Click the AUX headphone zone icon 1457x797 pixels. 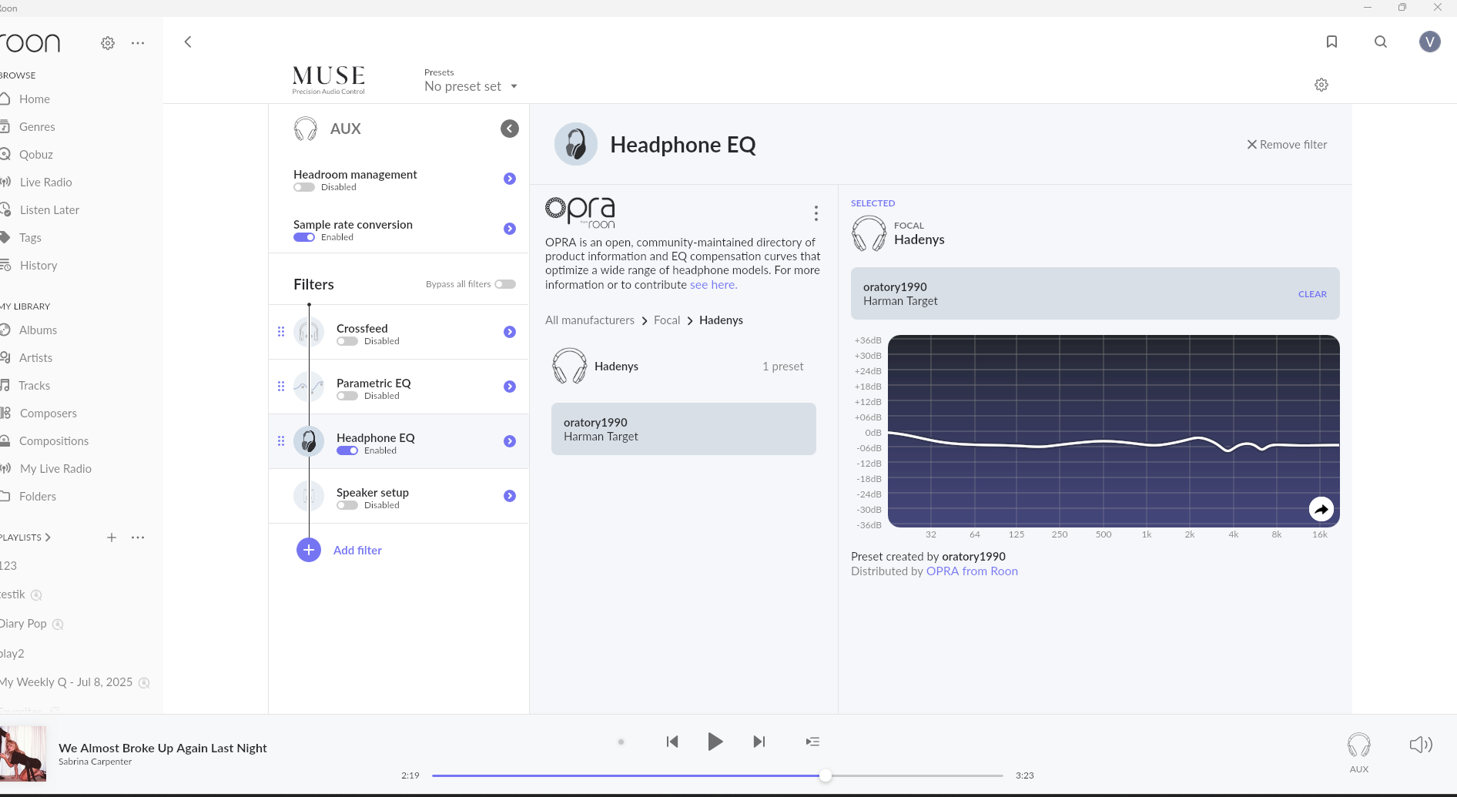[1359, 745]
